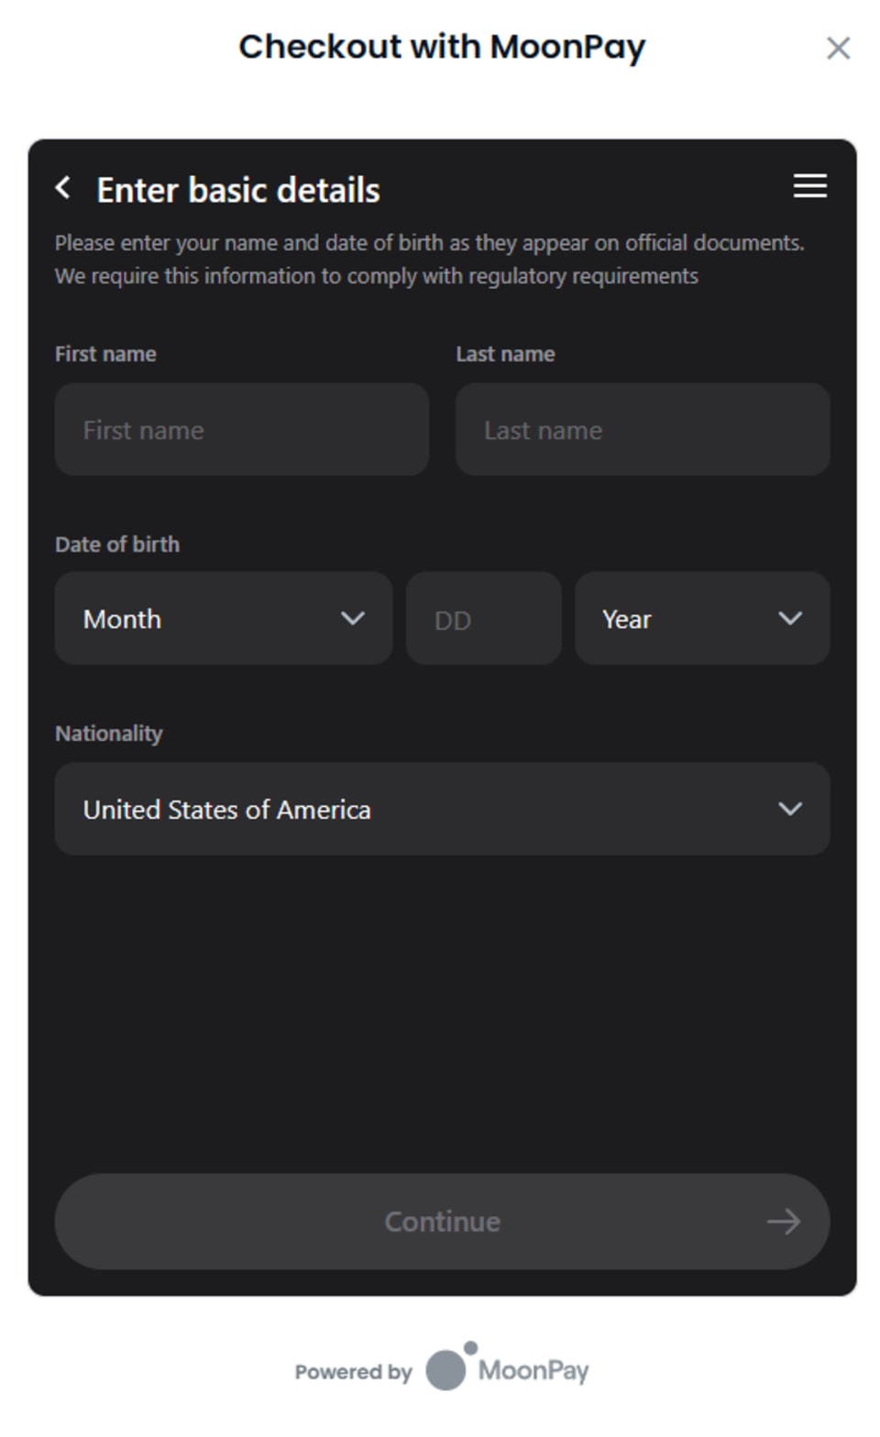This screenshot has width=880, height=1437.
Task: Click the DD day input field
Action: click(x=483, y=619)
